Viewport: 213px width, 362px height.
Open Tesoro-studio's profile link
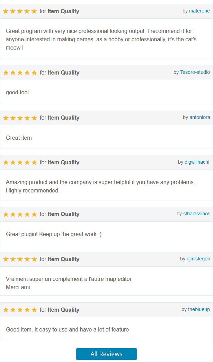195,72
